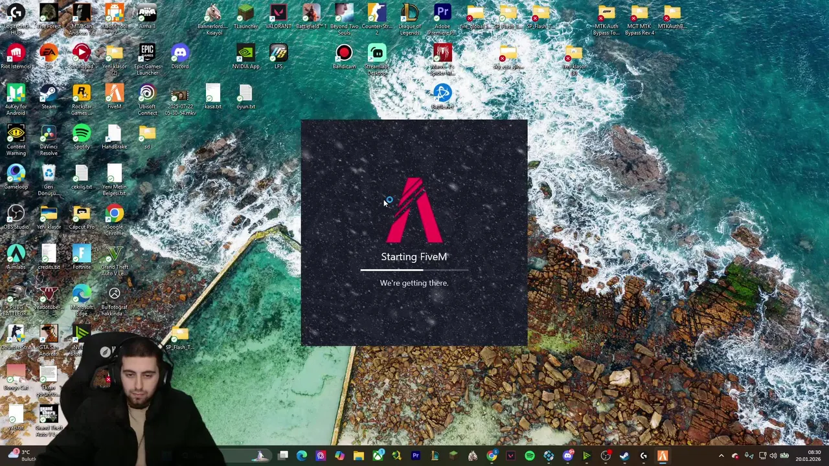Select the Battlefield 1 desktop icon
This screenshot has width=829, height=466.
(x=312, y=17)
